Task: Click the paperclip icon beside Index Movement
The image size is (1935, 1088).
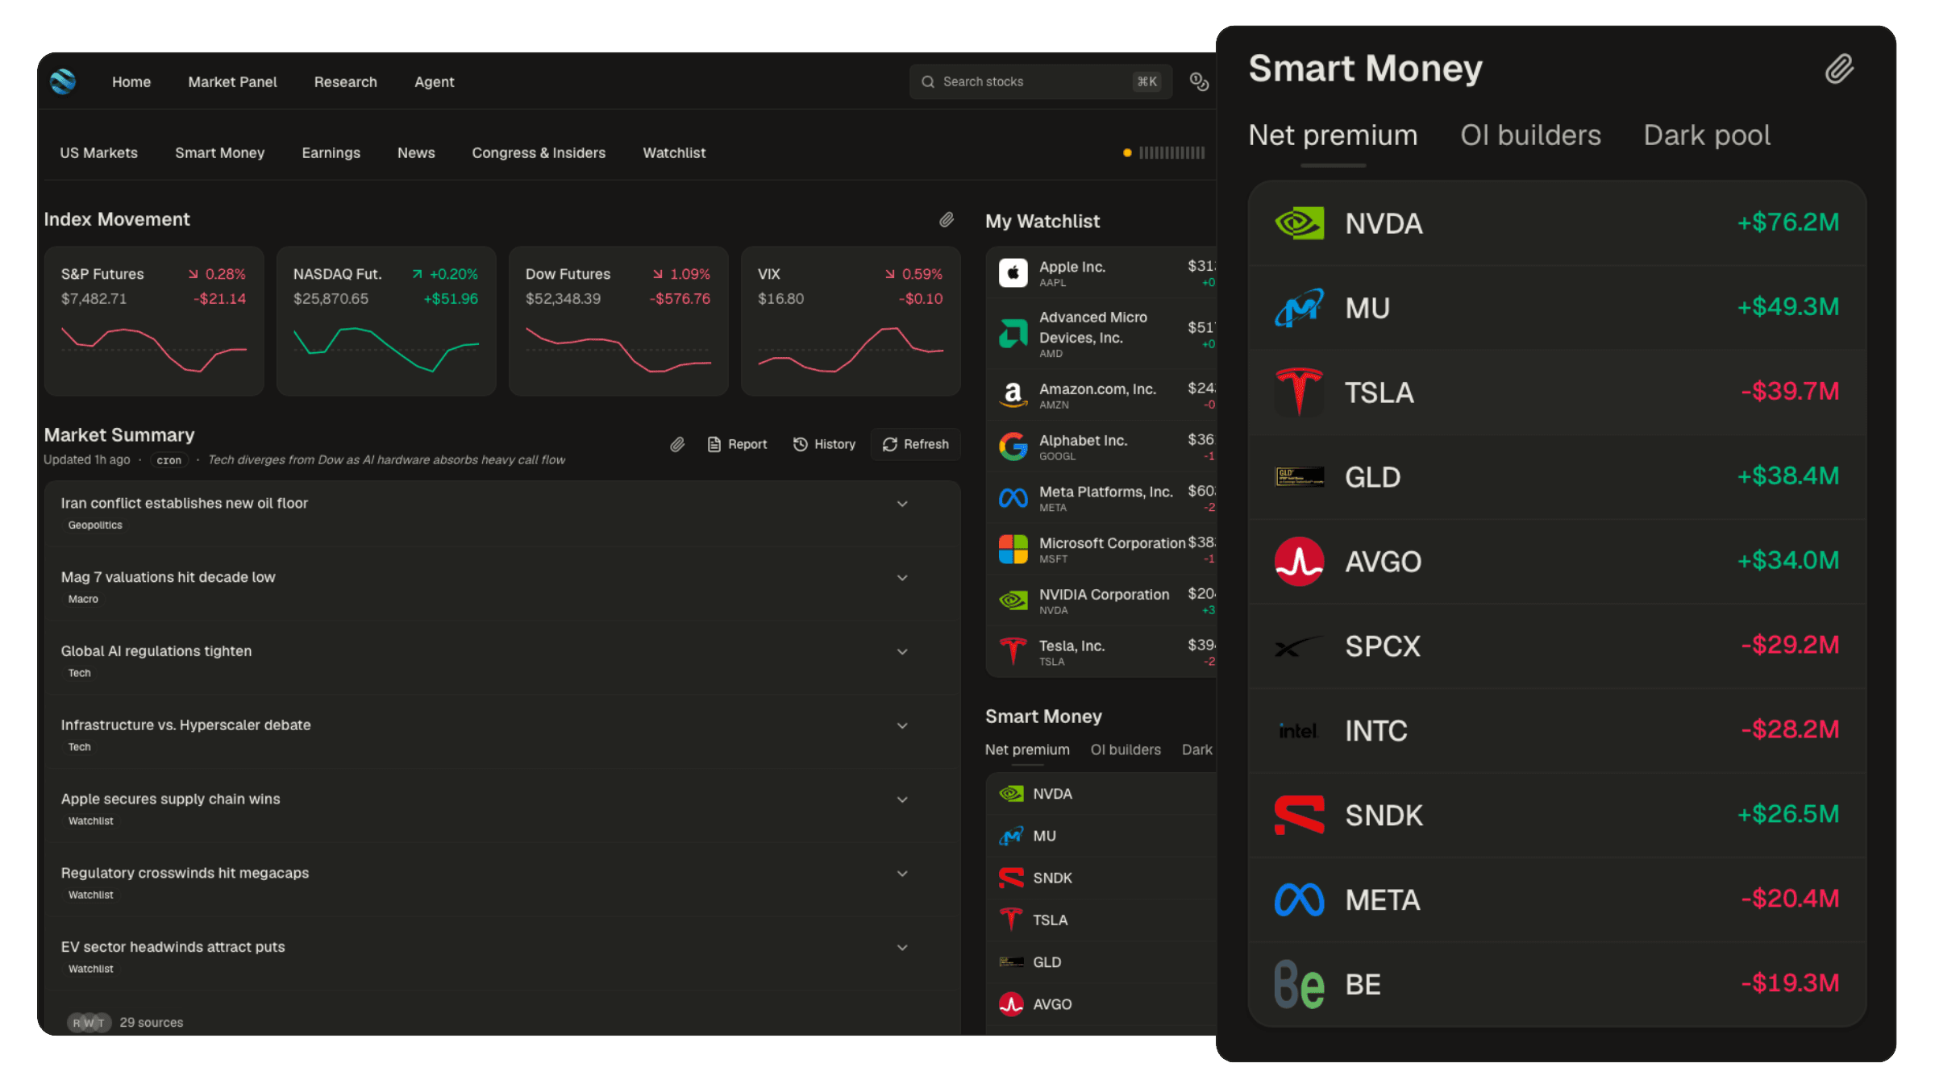Action: [947, 219]
